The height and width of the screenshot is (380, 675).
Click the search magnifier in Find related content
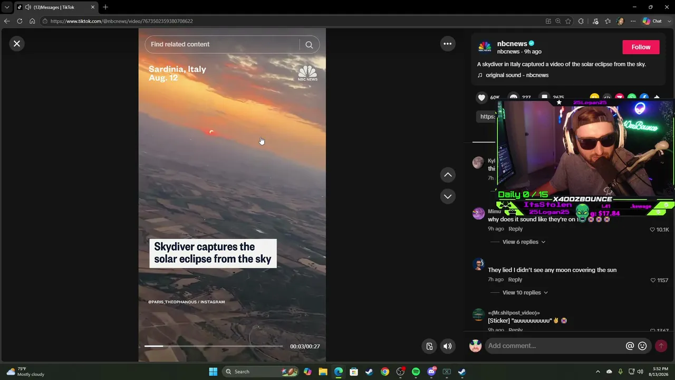pyautogui.click(x=309, y=45)
